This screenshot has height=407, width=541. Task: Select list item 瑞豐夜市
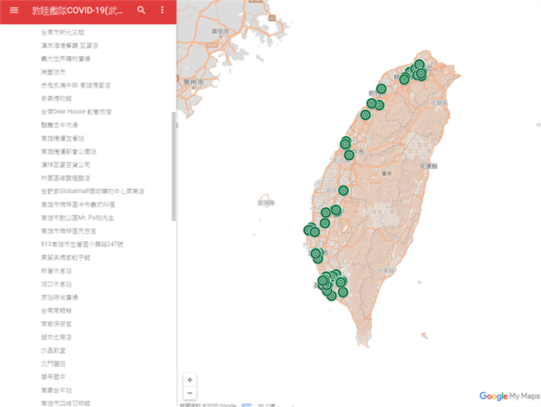pos(53,72)
